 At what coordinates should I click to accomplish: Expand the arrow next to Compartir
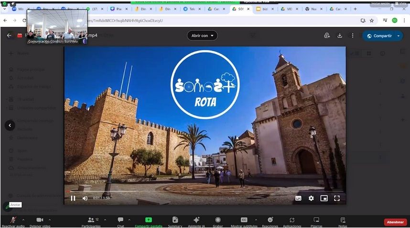398,36
